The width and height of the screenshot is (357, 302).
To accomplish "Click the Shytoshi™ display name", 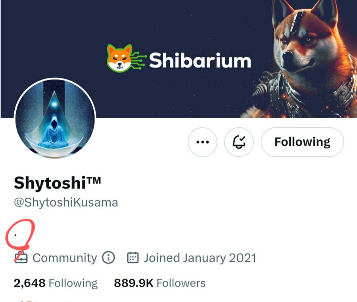I will (x=58, y=183).
